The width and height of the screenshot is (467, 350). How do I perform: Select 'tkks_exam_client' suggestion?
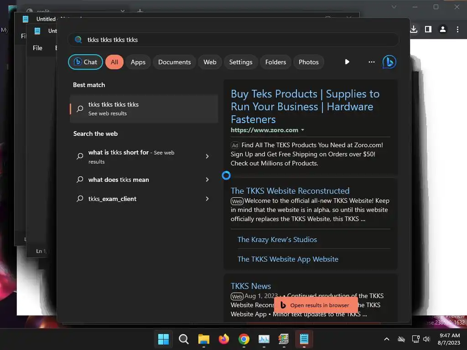(112, 199)
